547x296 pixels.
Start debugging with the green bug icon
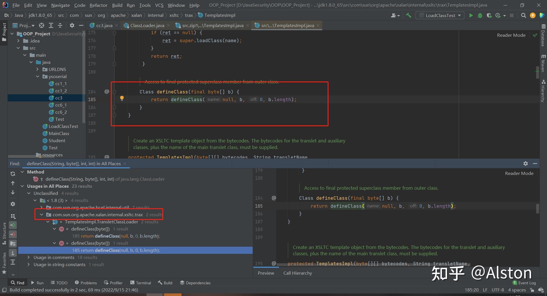[480, 16]
